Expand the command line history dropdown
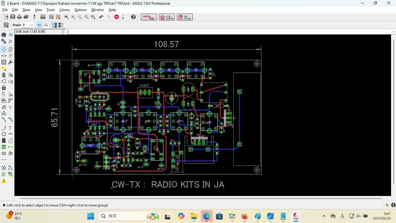Image resolution: width=396 pixels, height=223 pixels. [393, 32]
